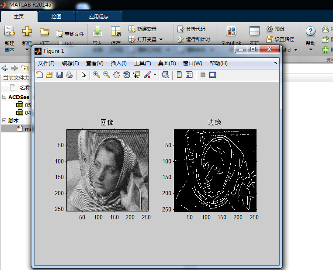Image resolution: width=333 pixels, height=270 pixels.
Task: Open 帮助(H) menu in Figure 1
Action: (x=219, y=63)
